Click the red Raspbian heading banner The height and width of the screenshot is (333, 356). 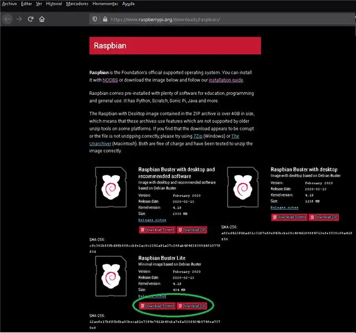[x=175, y=46]
